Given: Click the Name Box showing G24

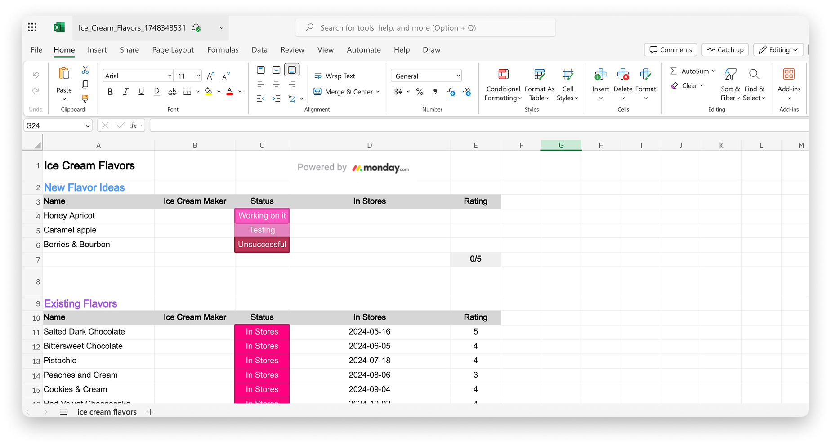Looking at the screenshot, I should click(x=54, y=125).
